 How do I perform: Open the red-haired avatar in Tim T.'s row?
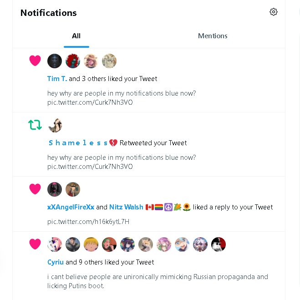(x=73, y=61)
